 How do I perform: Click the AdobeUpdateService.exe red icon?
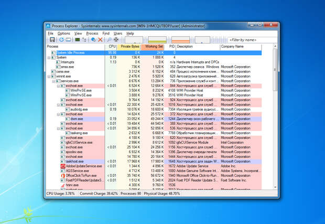click(63, 166)
